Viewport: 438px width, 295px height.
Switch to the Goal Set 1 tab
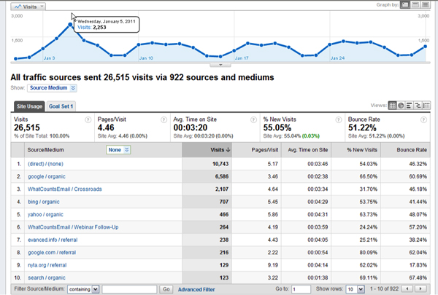[61, 106]
